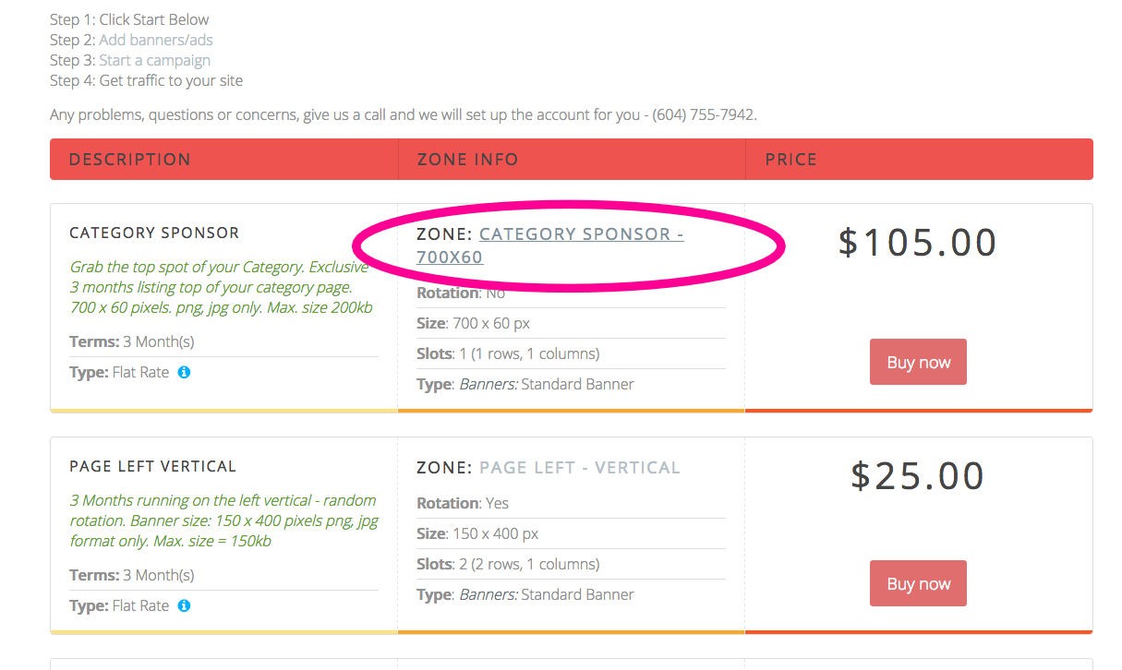
Task: Select the $25.00 price text
Action: coord(917,476)
